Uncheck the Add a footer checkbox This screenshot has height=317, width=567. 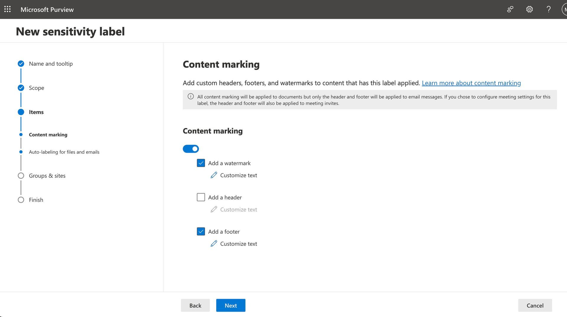[201, 231]
